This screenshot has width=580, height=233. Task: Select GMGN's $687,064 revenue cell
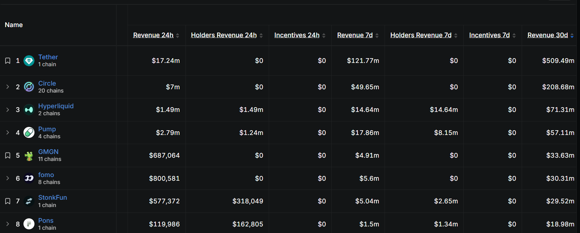[164, 155]
